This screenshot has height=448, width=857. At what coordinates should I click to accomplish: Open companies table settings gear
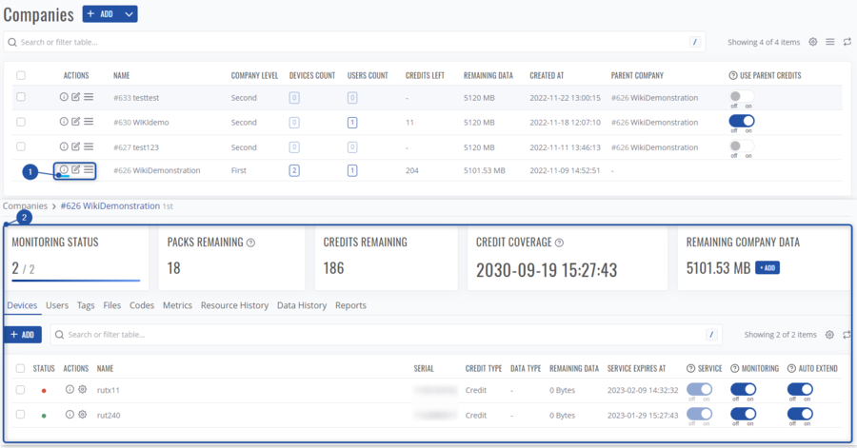(813, 42)
